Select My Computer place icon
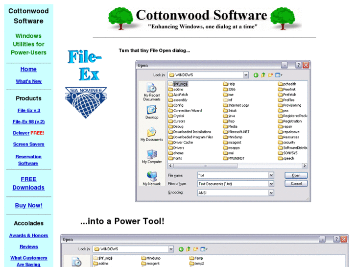Screen dimensions: 356x267 click(152, 157)
